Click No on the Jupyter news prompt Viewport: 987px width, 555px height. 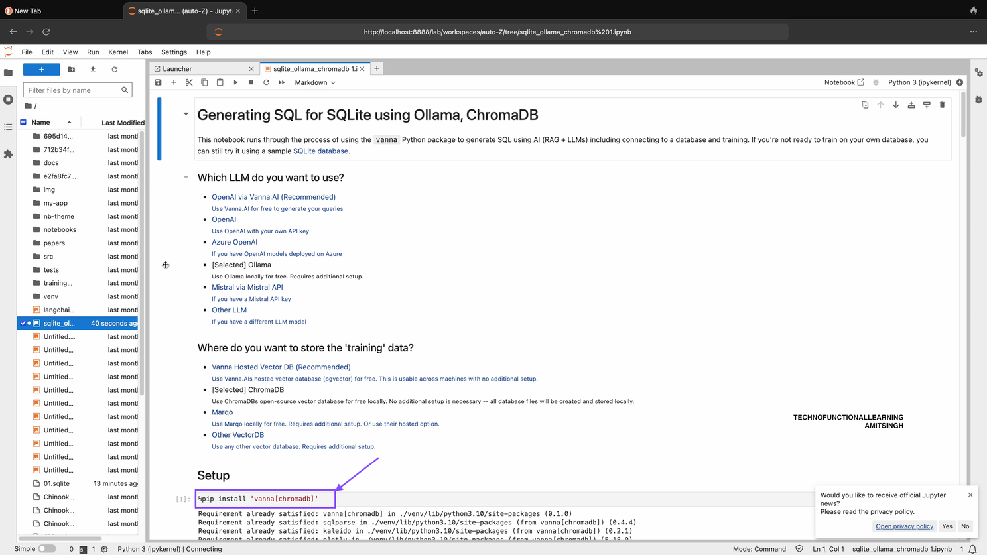click(965, 526)
